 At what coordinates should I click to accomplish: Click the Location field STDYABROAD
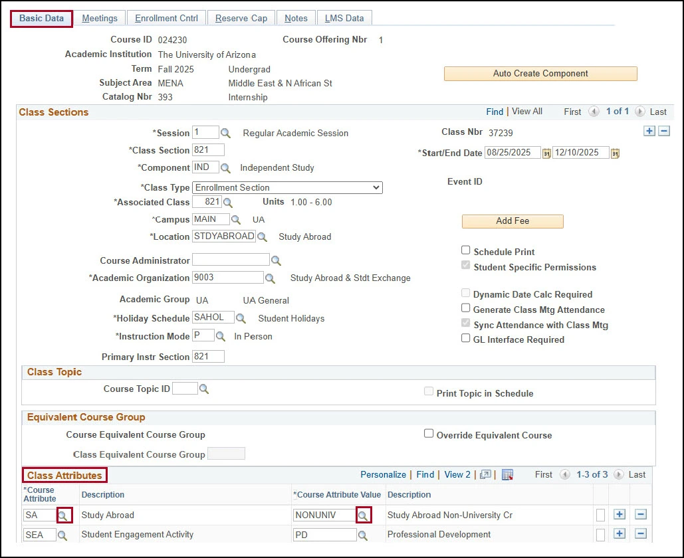pyautogui.click(x=224, y=236)
